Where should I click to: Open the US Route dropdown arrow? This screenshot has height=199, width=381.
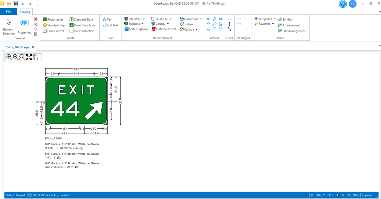[x=171, y=19]
